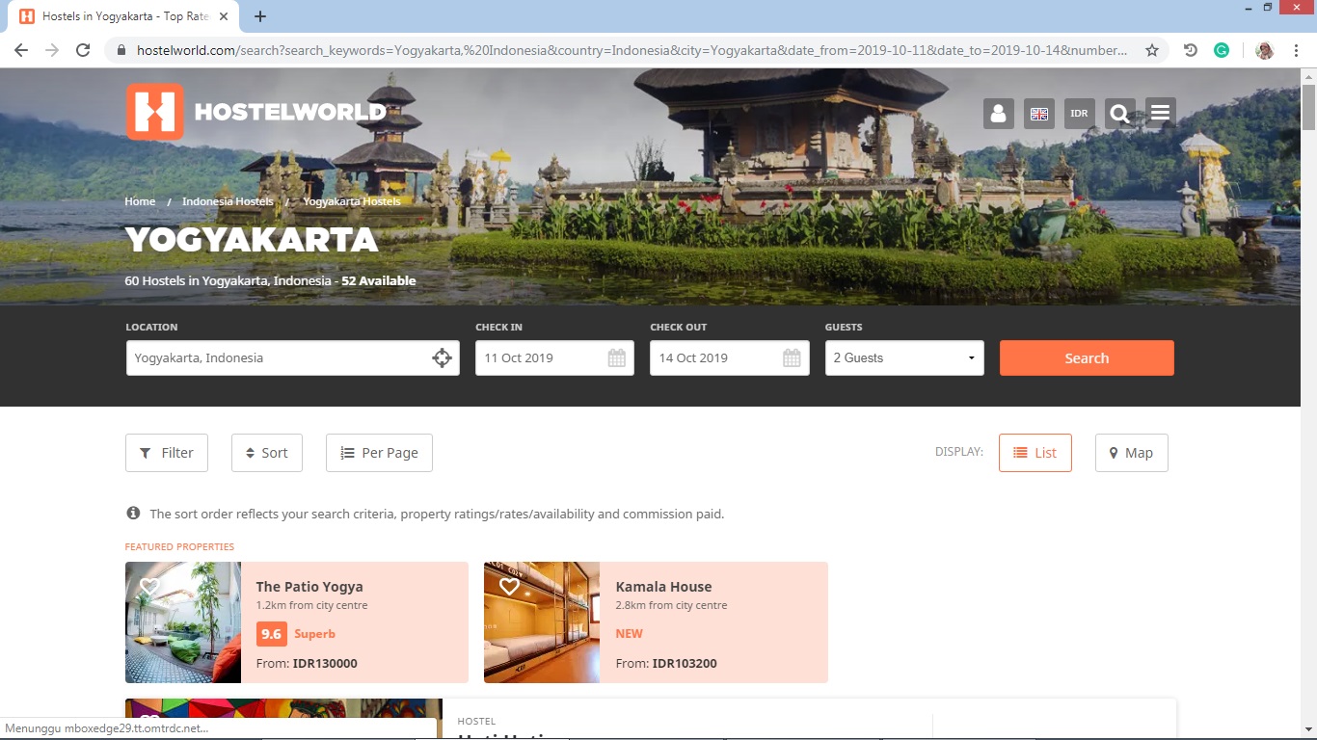This screenshot has height=740, width=1317.
Task: Open Kamala House listing title
Action: [663, 587]
